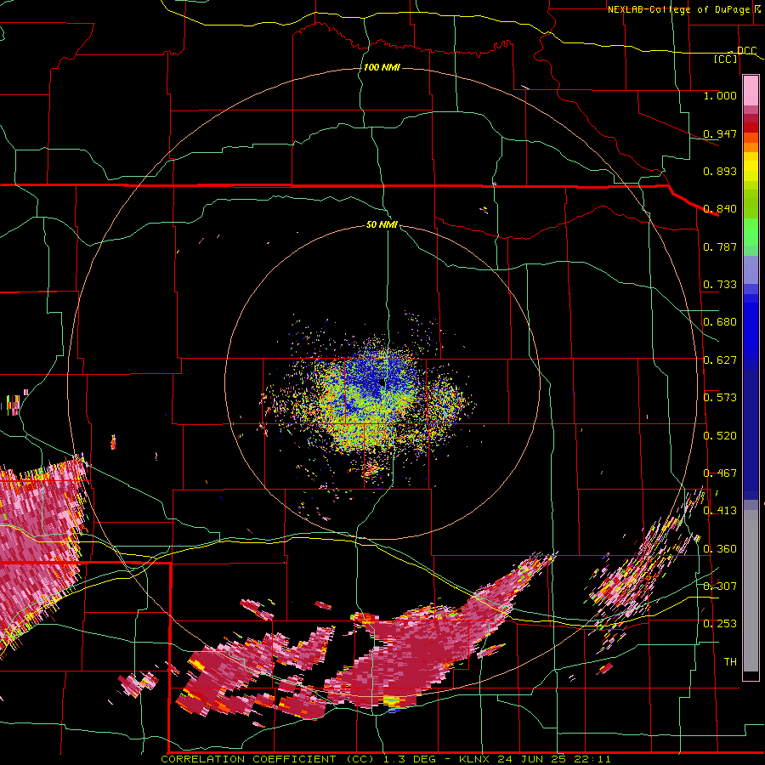Click the 0.893 scale value
The width and height of the screenshot is (765, 765).
(x=720, y=171)
